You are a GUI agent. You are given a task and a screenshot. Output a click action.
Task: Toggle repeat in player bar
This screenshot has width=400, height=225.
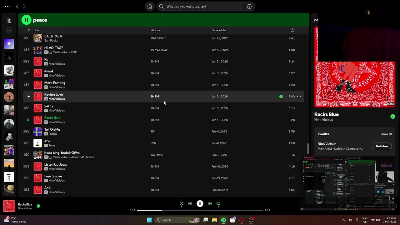(218, 204)
